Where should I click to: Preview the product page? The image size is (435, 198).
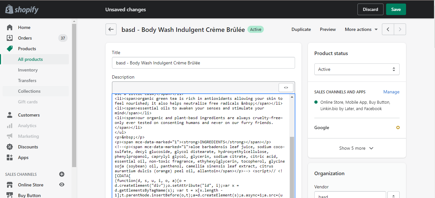click(x=328, y=29)
